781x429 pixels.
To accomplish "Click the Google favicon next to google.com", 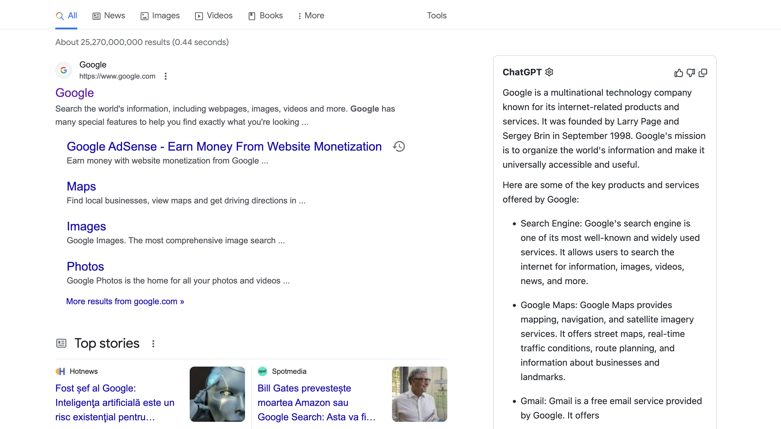I will point(63,70).
